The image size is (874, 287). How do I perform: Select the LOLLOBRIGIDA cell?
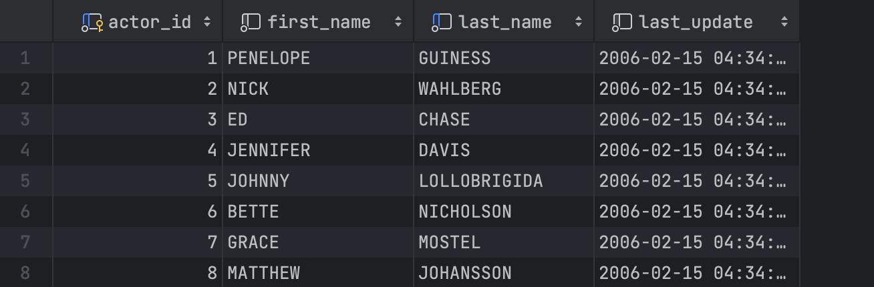tap(504, 181)
